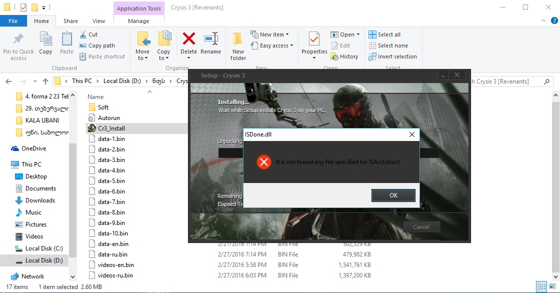Select Local Disk (C:) in navigation pane
This screenshot has width=560, height=293.
pos(44,248)
